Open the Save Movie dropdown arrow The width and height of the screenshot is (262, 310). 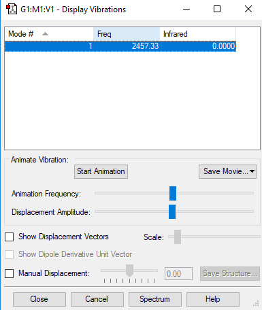tap(252, 171)
